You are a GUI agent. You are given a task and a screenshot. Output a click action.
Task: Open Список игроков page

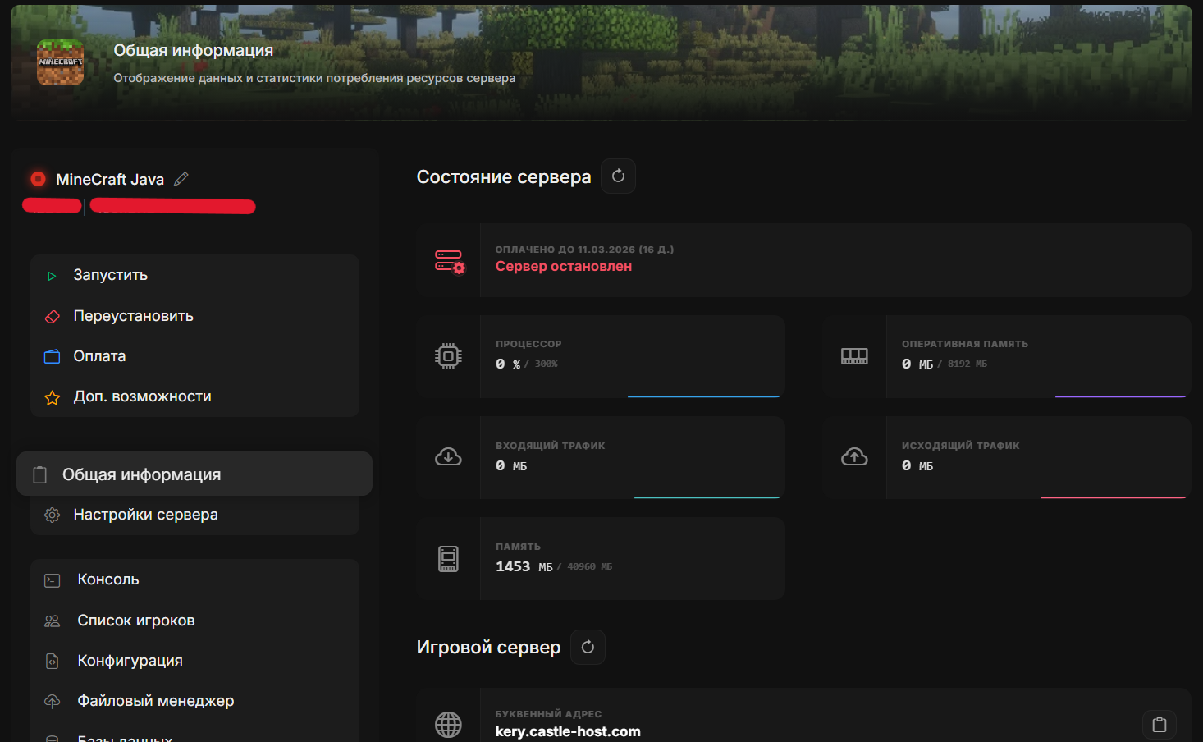(x=136, y=621)
